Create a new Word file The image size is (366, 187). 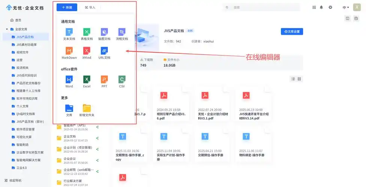[69, 82]
